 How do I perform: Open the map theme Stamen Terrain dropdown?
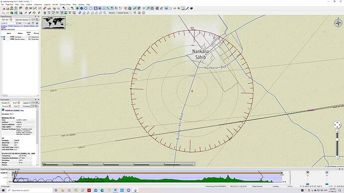coord(124,13)
